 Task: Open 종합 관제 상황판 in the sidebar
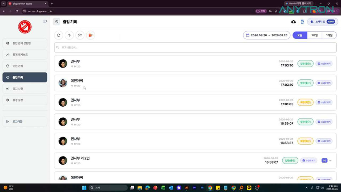click(25, 43)
